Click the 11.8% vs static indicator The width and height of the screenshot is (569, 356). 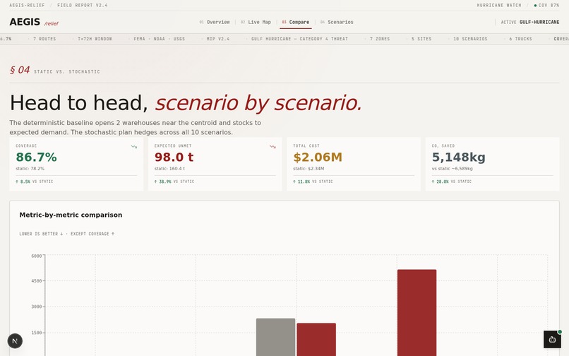coord(313,182)
